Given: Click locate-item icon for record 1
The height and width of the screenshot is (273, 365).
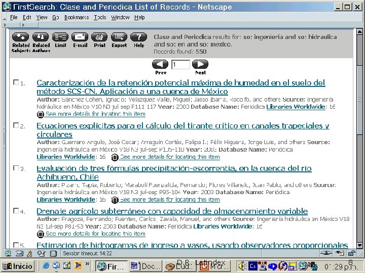Looking at the screenshot, I should [40, 114].
